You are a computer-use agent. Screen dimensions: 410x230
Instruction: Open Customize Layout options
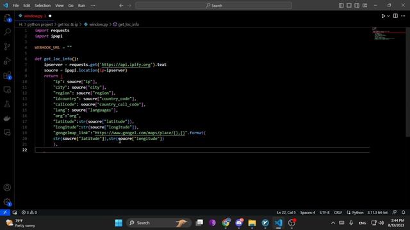click(365, 6)
